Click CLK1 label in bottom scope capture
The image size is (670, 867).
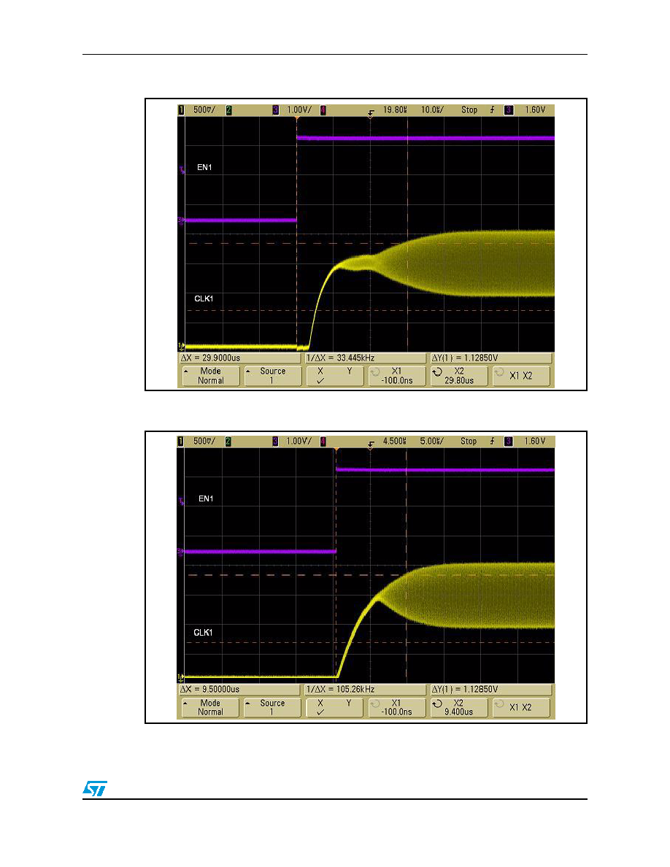pos(203,633)
